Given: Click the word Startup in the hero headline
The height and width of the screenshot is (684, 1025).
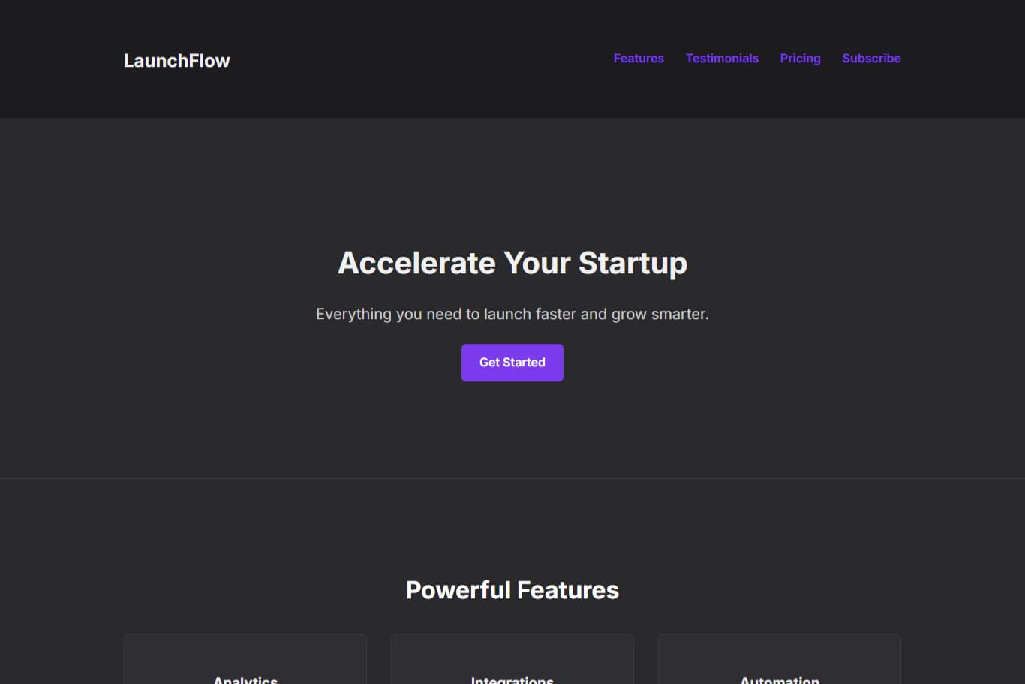Looking at the screenshot, I should [x=633, y=264].
